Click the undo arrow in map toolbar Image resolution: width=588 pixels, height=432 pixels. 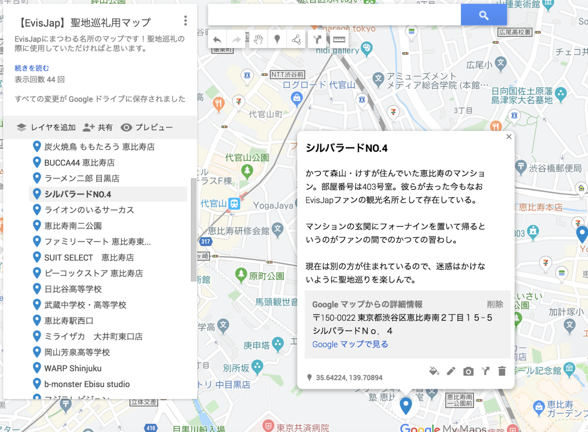218,40
